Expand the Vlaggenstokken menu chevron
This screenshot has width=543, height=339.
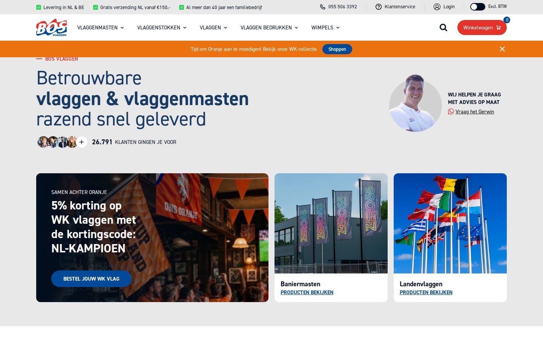[185, 28]
